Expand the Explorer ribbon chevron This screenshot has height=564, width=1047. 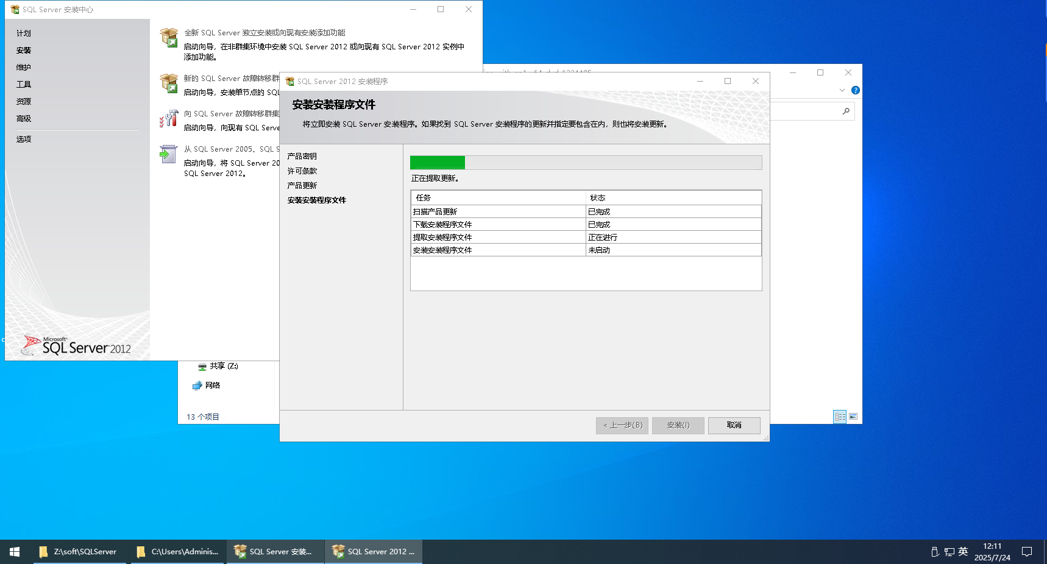[x=842, y=90]
